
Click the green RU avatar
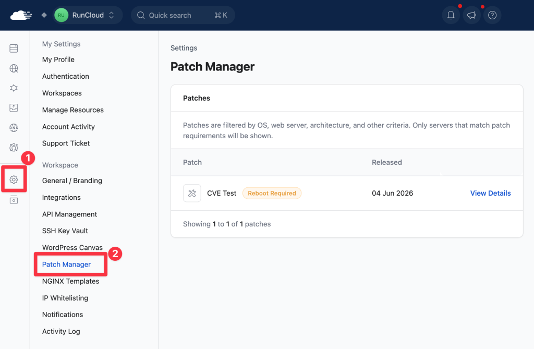[62, 15]
